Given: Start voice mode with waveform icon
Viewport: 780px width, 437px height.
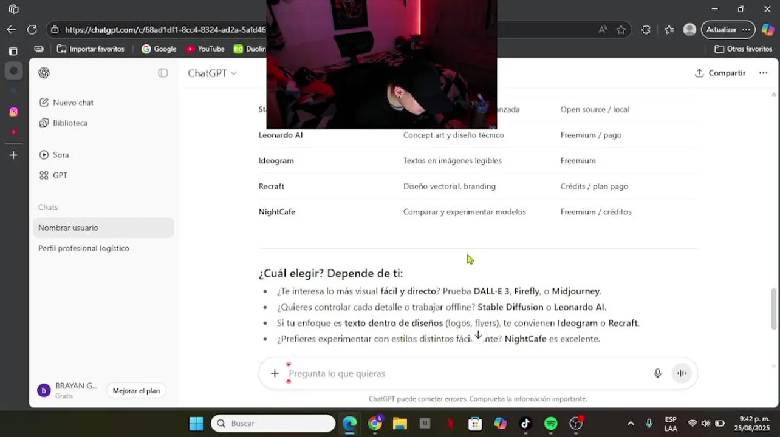Looking at the screenshot, I should (682, 373).
